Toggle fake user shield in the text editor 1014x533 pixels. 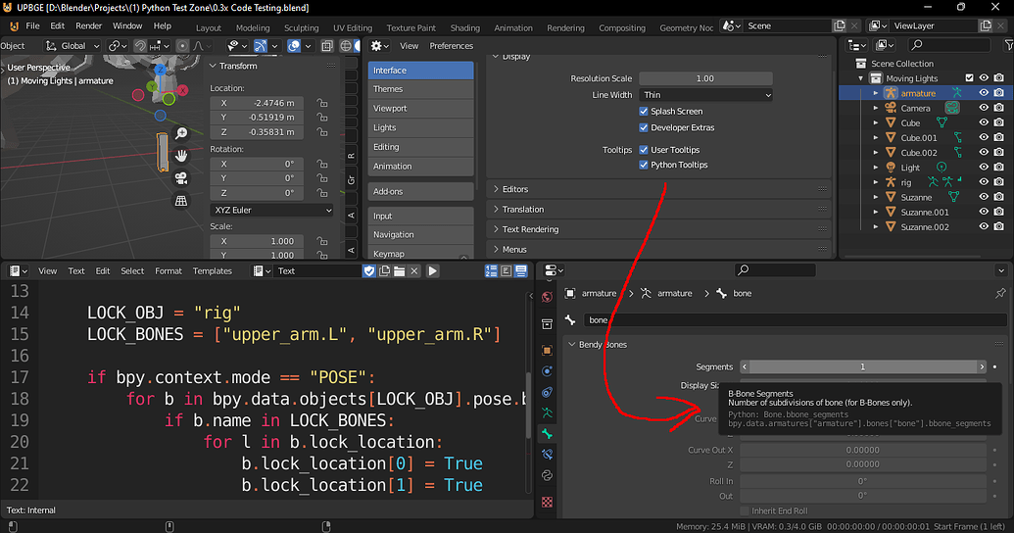coord(369,271)
